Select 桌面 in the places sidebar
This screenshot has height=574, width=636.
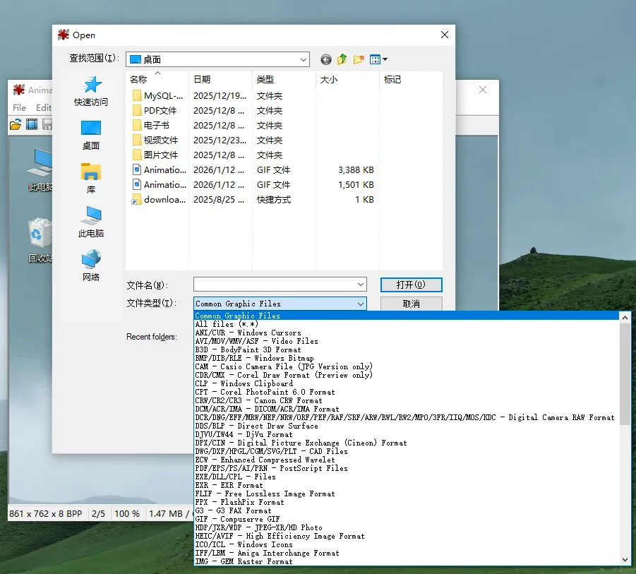tap(91, 136)
